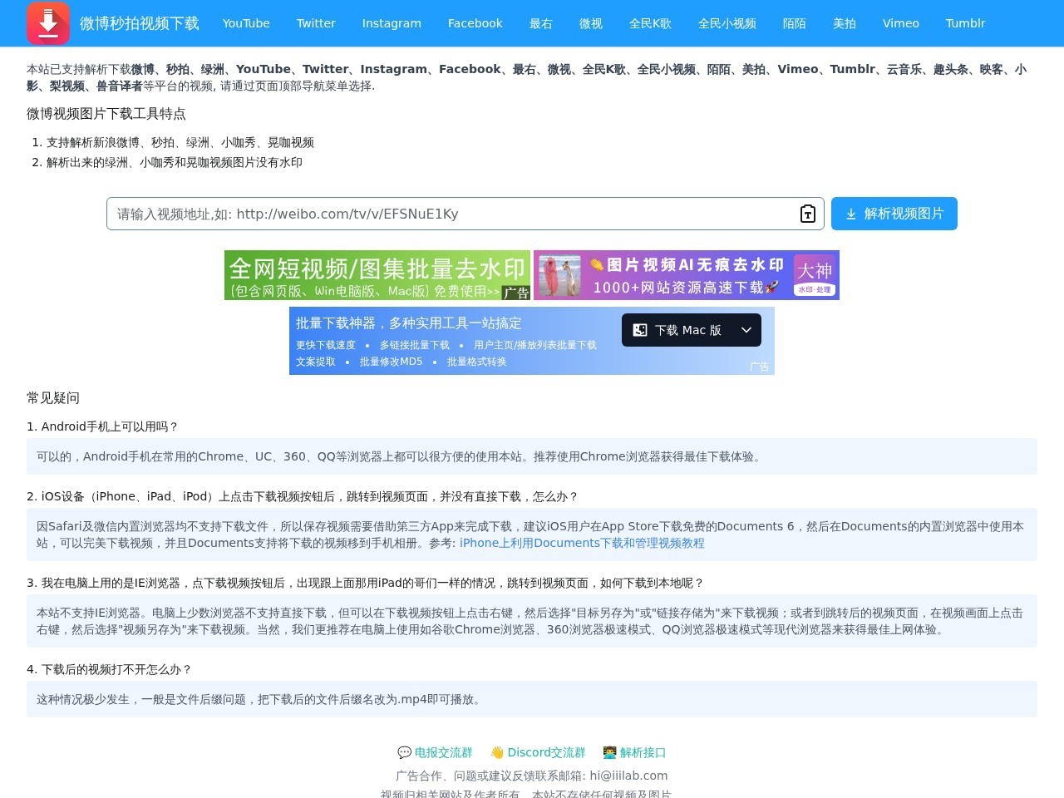Viewport: 1064px width, 798px height.
Task: Open 美拍 in the navigation bar
Action: (845, 23)
